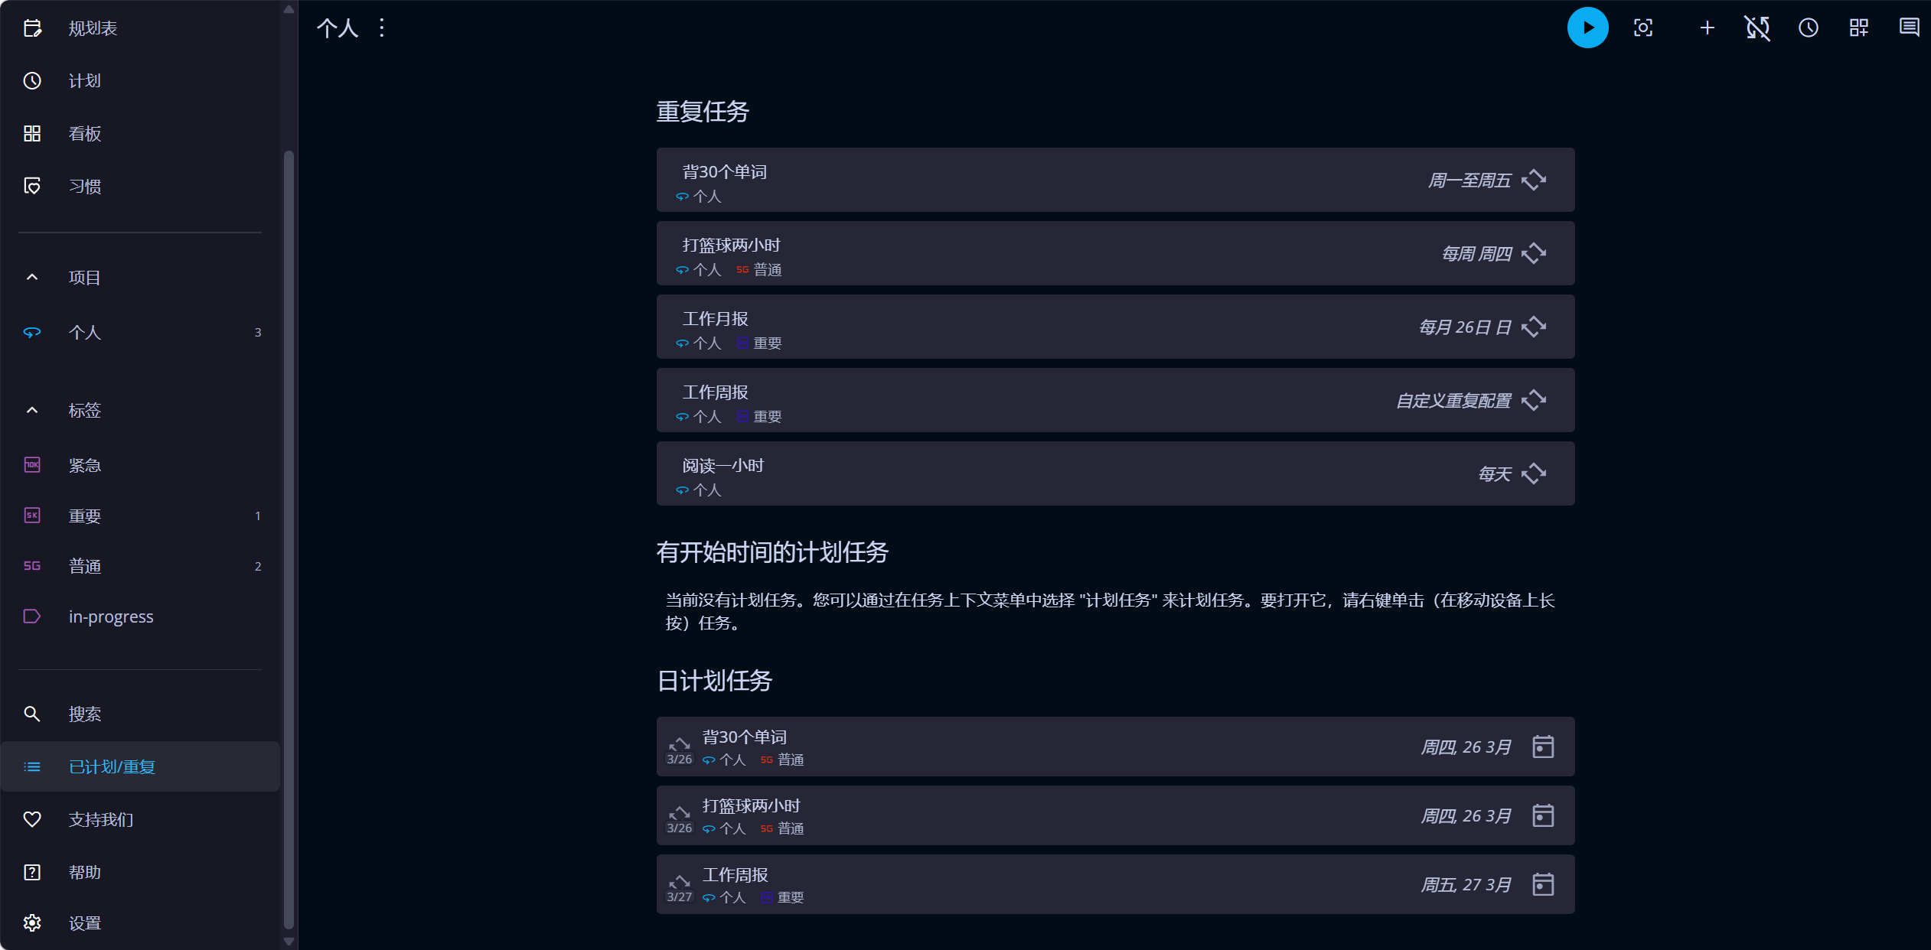This screenshot has height=950, width=1931.
Task: Select the 紧急 tag
Action: point(84,465)
